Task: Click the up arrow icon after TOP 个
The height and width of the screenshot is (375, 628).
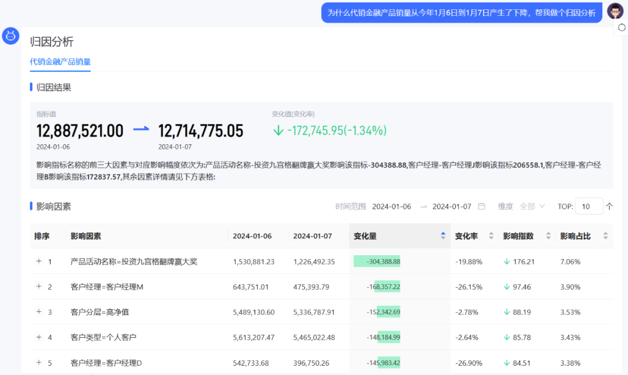Action: 609,206
